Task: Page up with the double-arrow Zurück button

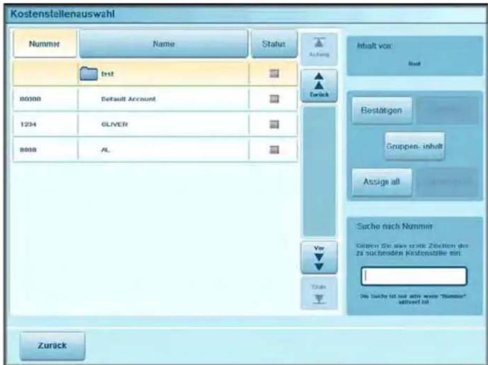Action: coord(319,85)
